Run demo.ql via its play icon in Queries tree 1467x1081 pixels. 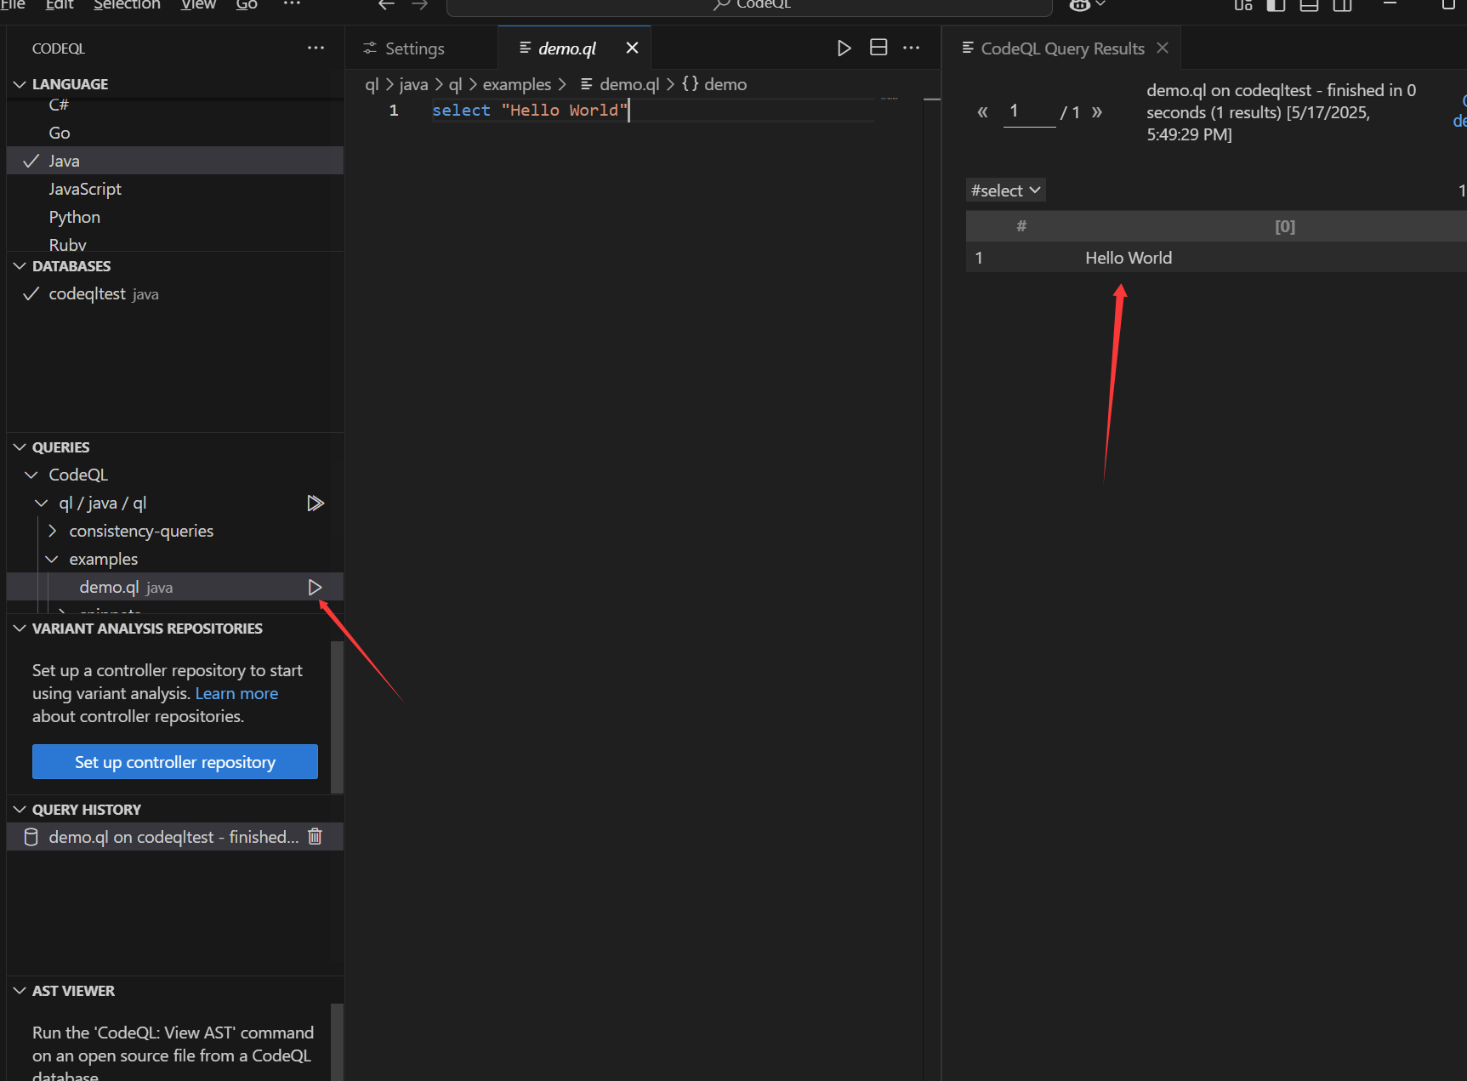tap(315, 587)
